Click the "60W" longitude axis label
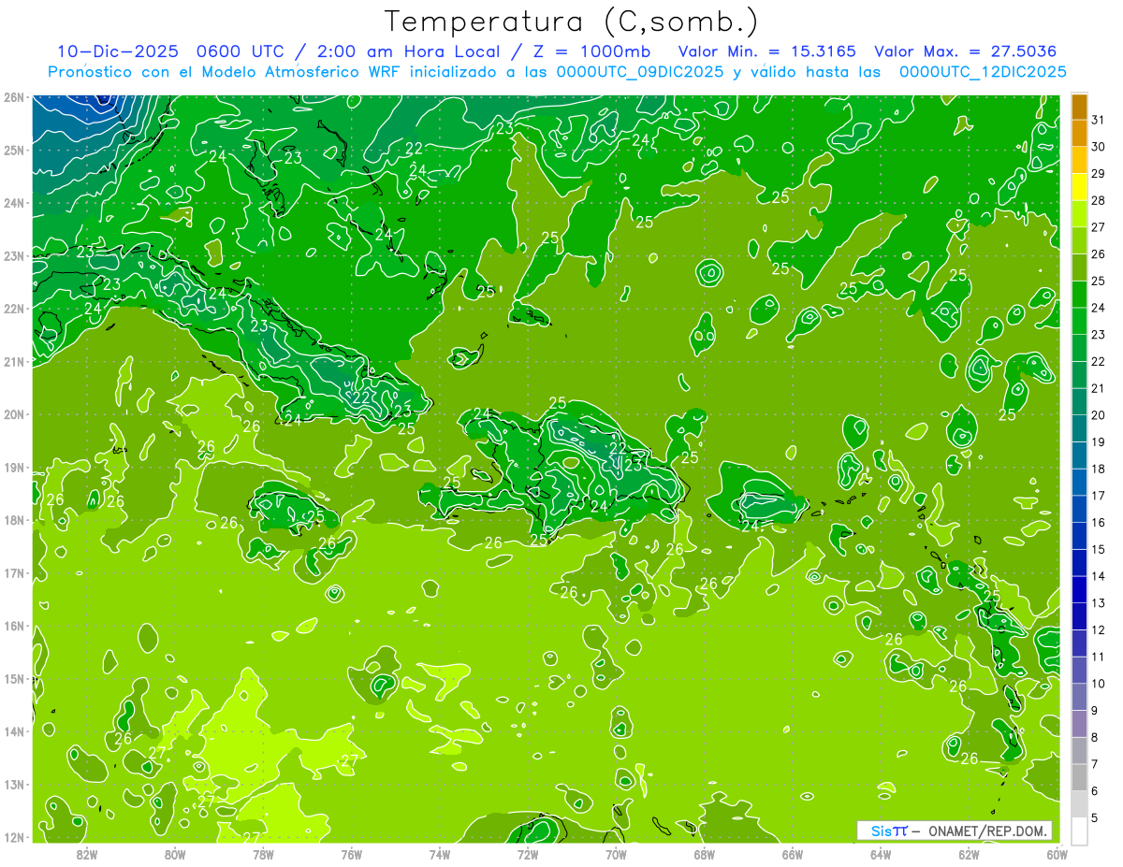1123x867 pixels. [x=1057, y=854]
